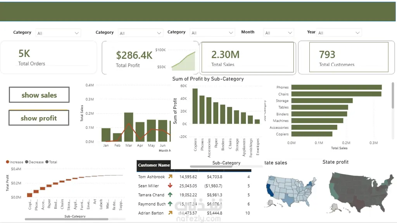Open the Year filter dropdown
This screenshot has width=397, height=223.
pos(339,33)
